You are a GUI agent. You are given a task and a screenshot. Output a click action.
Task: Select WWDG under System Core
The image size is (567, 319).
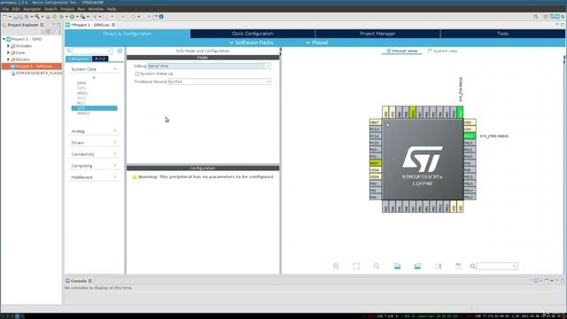click(x=83, y=113)
